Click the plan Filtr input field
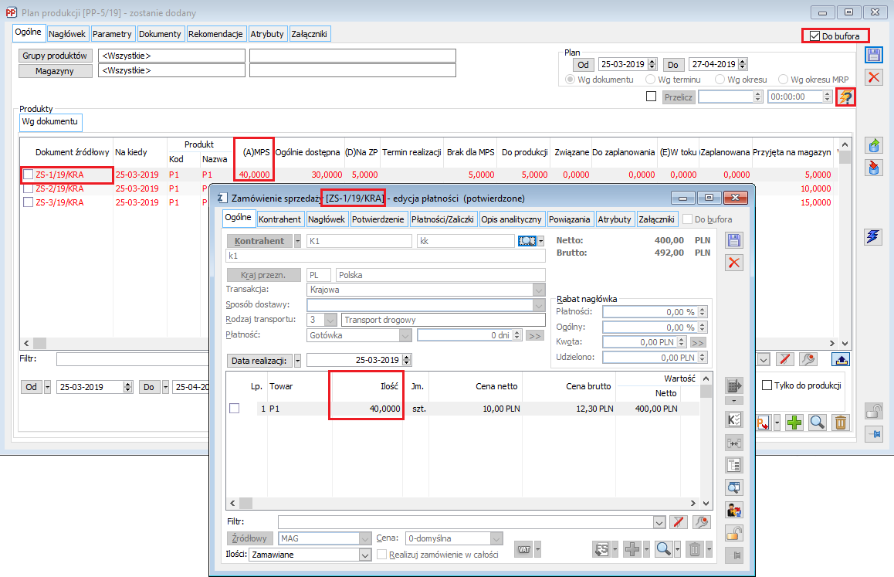This screenshot has height=577, width=894. point(132,359)
